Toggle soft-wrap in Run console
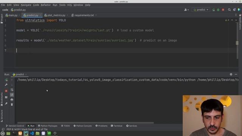Viewport: 242px width, 136px height. [12, 90]
